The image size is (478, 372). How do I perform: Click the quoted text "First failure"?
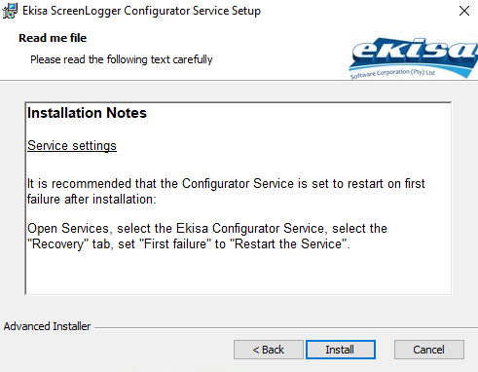click(x=175, y=243)
